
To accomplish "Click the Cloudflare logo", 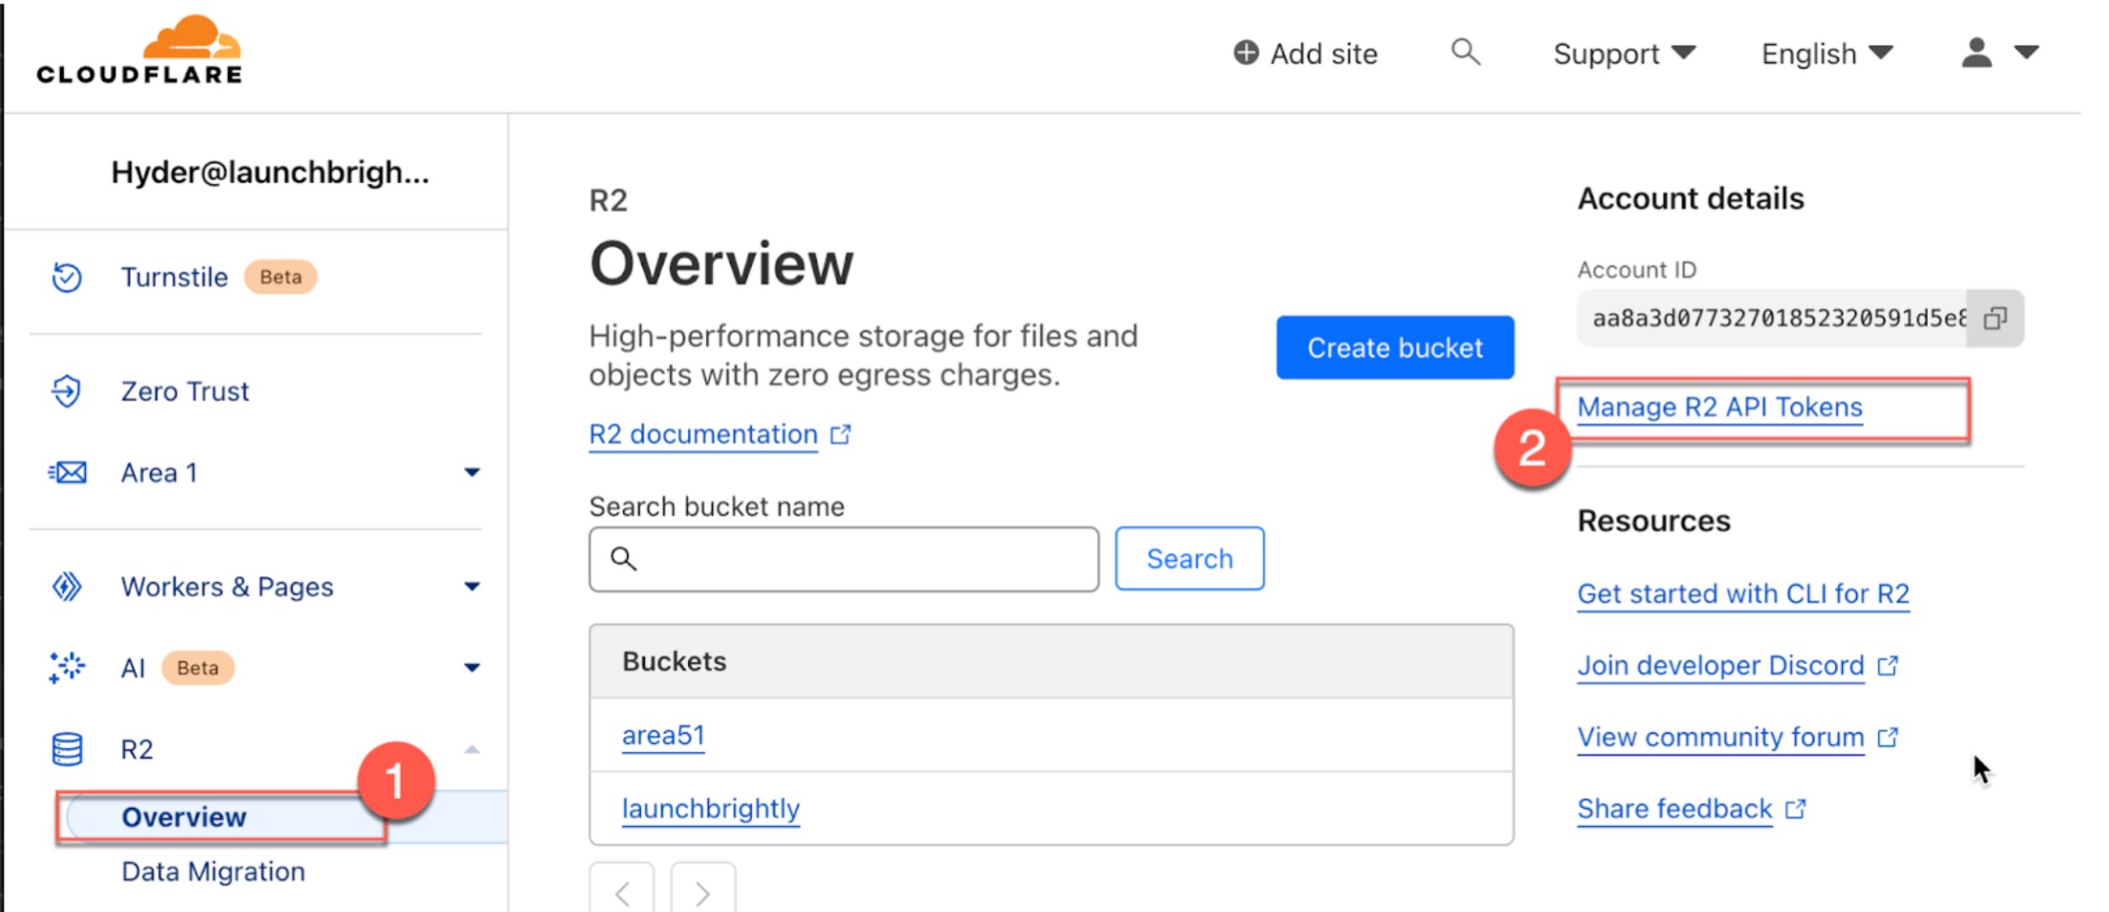I will [x=139, y=50].
